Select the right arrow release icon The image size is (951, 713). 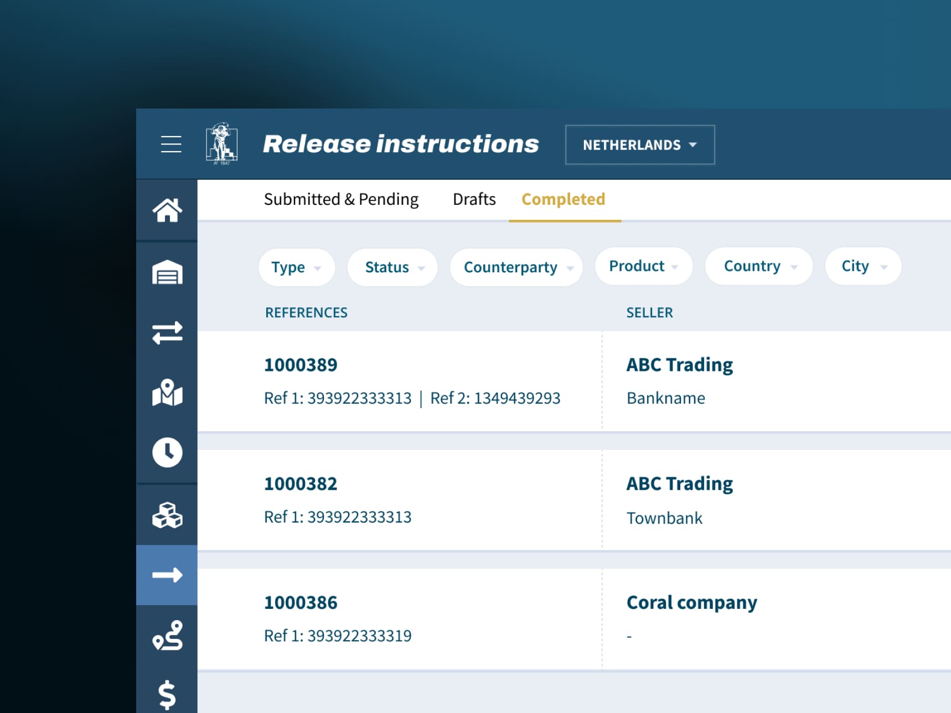click(x=167, y=575)
